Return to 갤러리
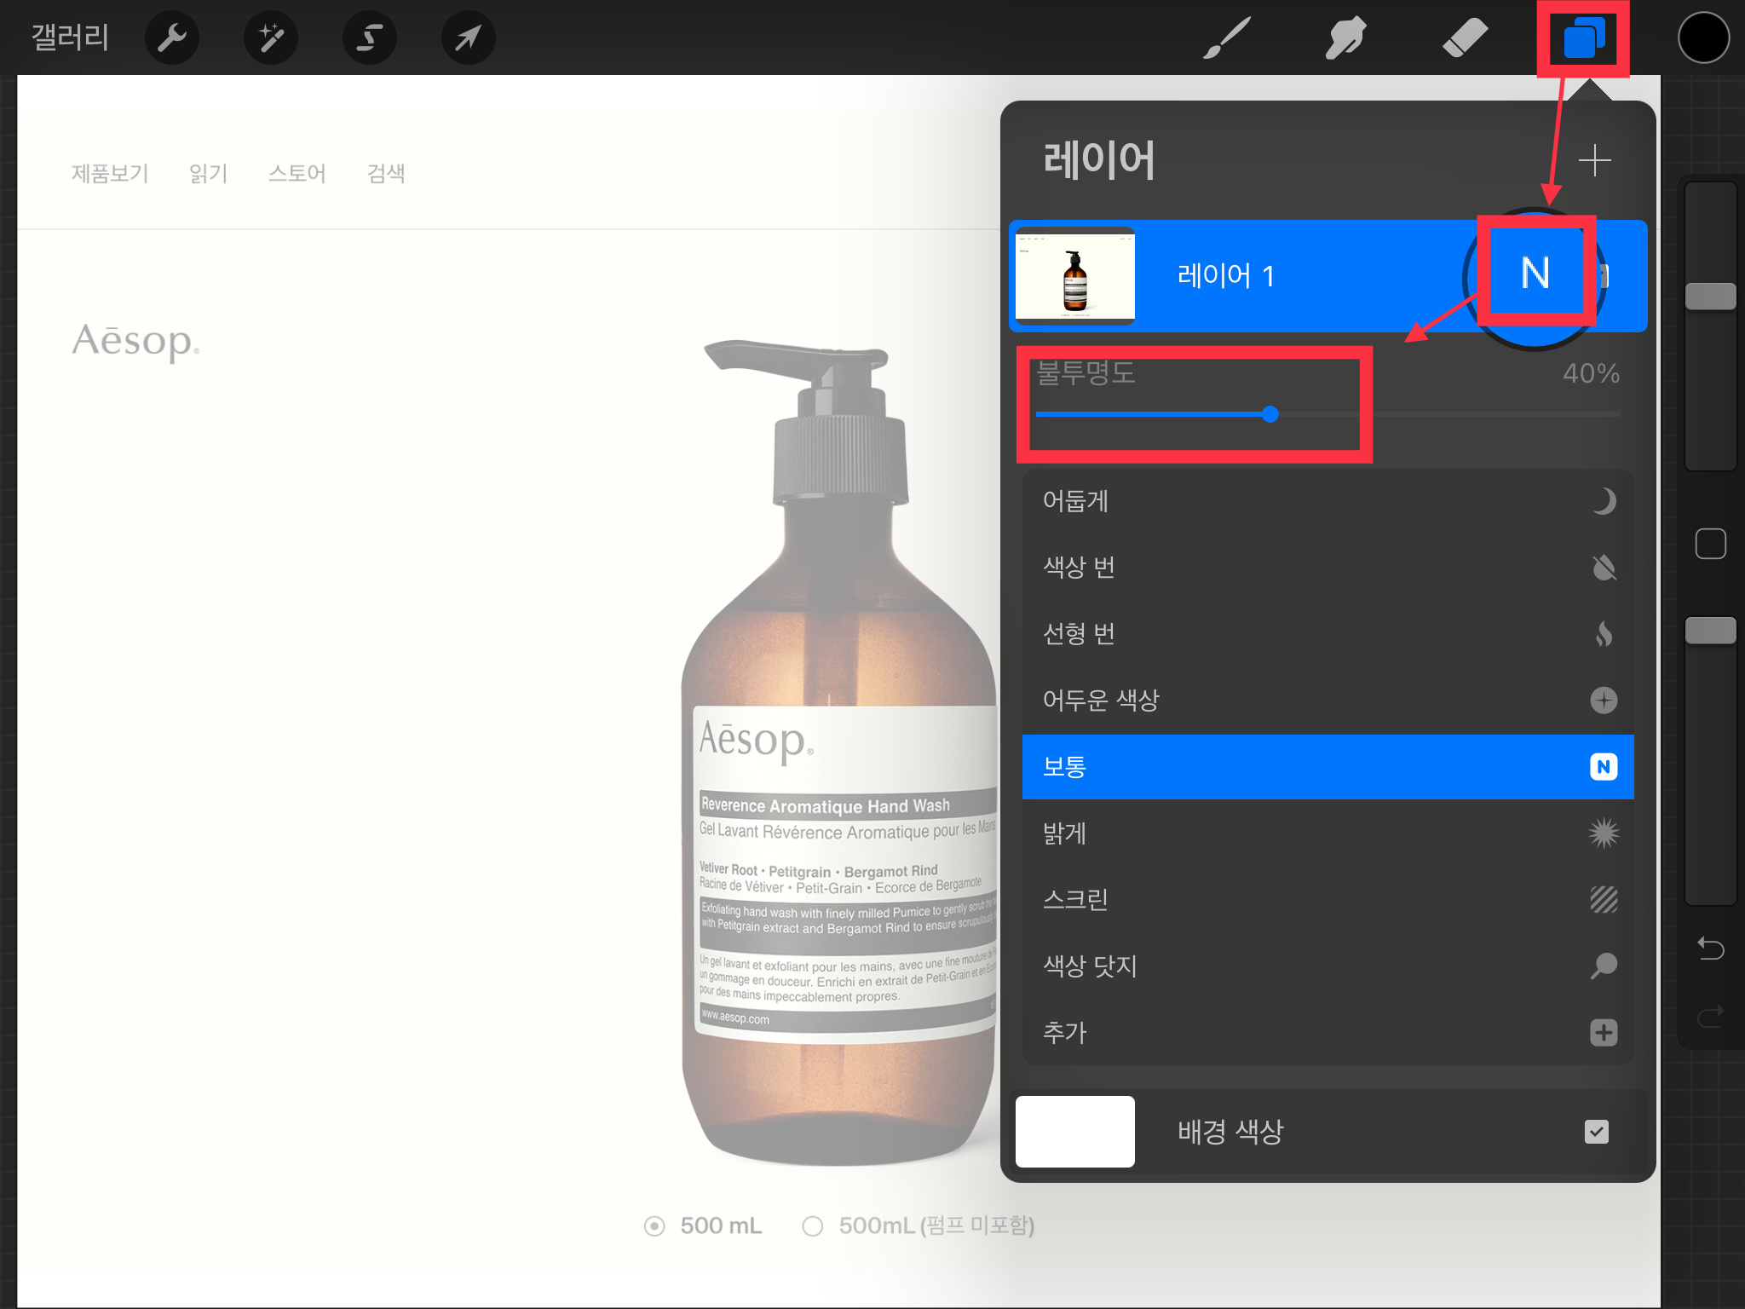 click(70, 38)
